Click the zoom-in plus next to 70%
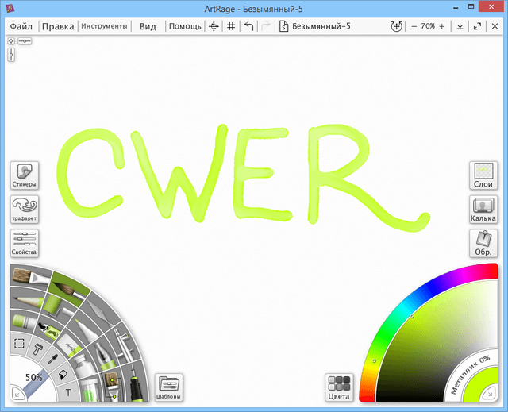 pos(442,26)
